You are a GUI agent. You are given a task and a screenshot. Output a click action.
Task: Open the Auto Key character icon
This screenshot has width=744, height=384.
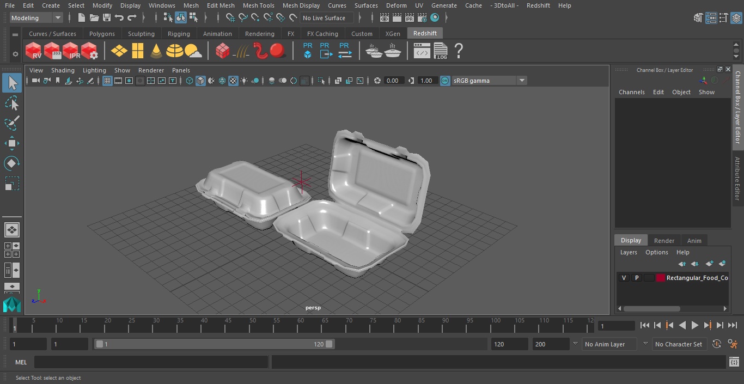pyautogui.click(x=733, y=344)
